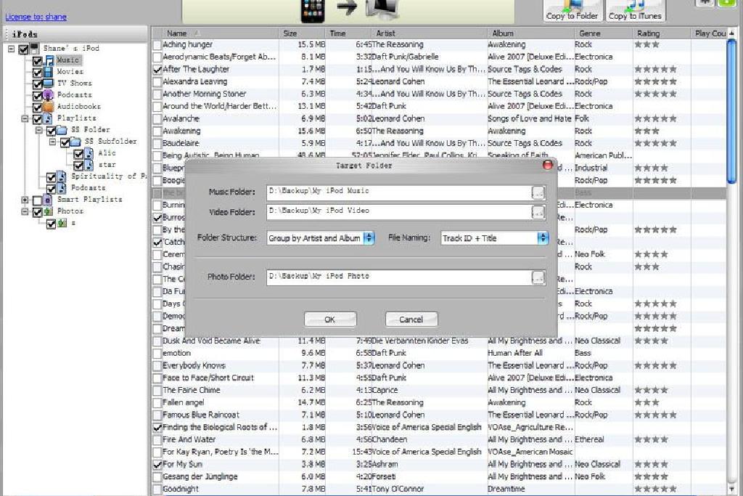
Task: Open the Folder Structure dropdown
Action: point(369,237)
